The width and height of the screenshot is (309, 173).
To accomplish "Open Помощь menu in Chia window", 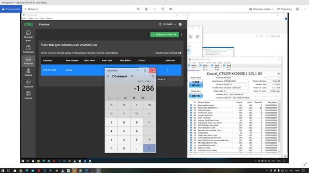I will pyautogui.click(x=49, y=18).
